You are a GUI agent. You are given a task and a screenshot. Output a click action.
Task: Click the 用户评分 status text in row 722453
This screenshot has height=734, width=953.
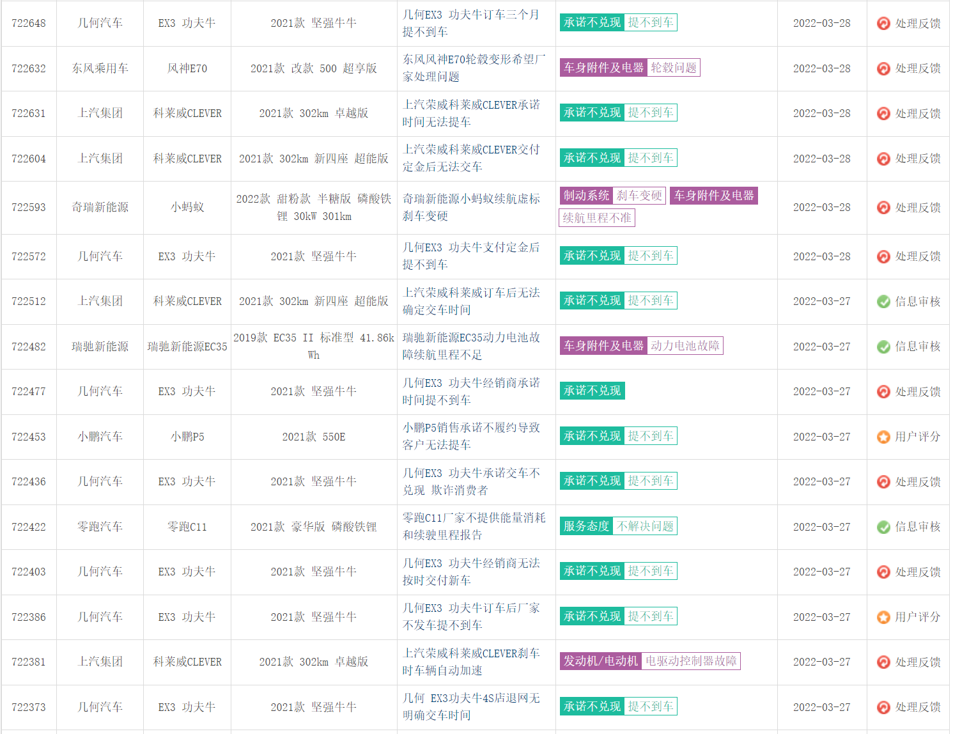point(918,437)
